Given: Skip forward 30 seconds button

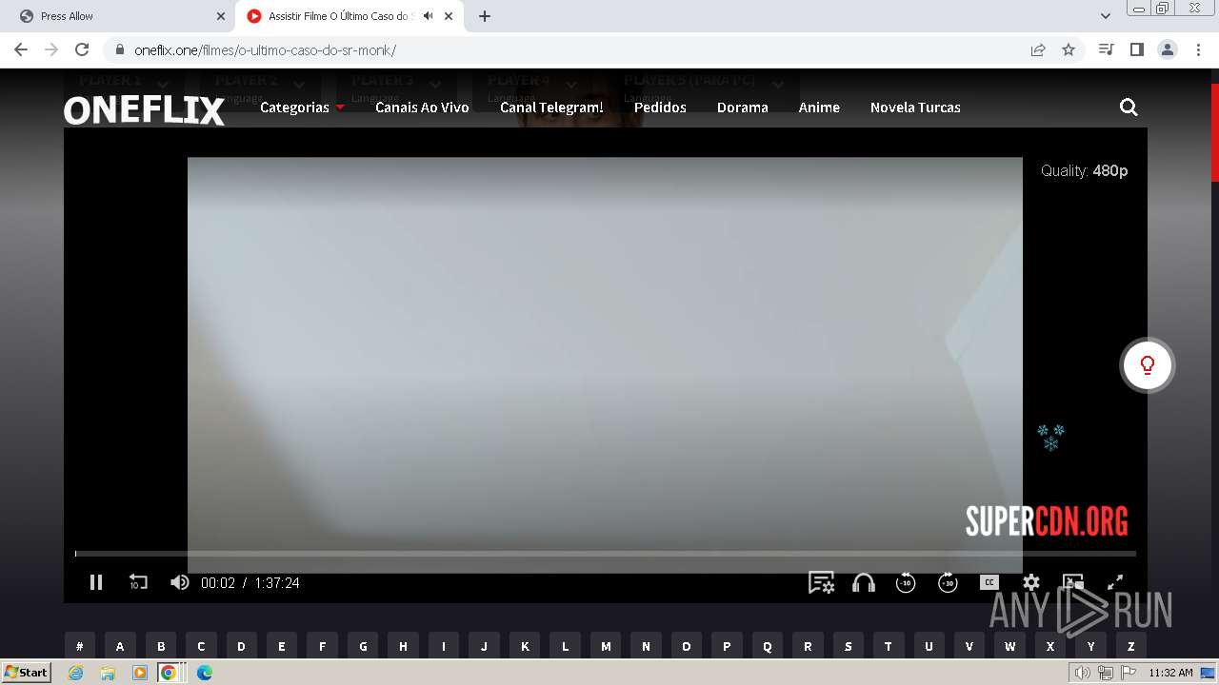Looking at the screenshot, I should click(948, 582).
